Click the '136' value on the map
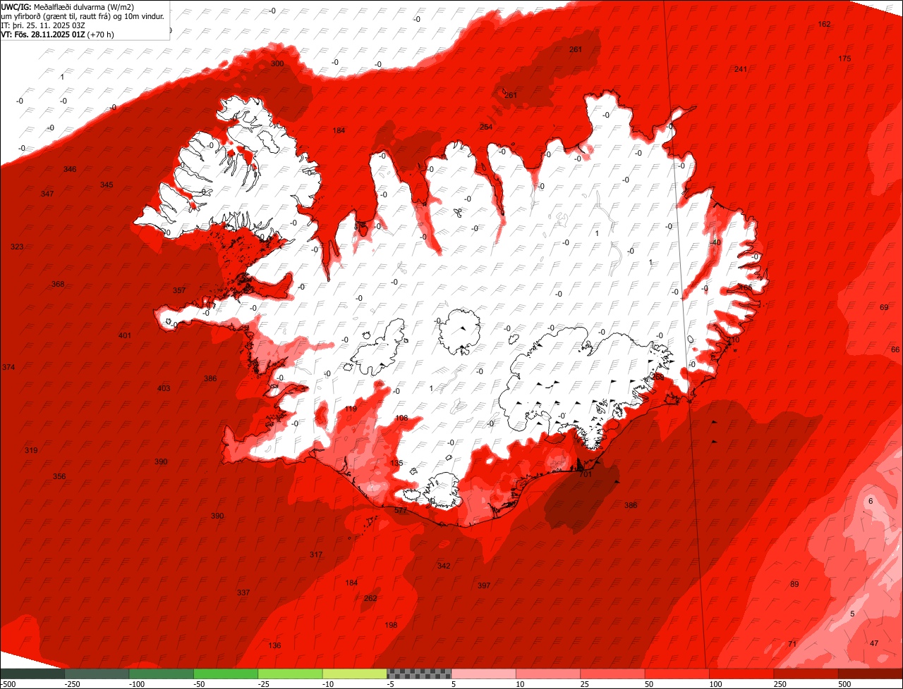Viewport: 903px width, 689px height. point(274,645)
